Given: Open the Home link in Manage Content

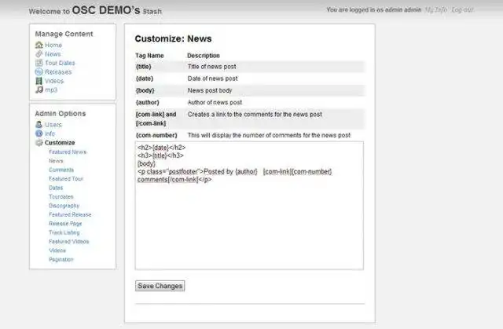Looking at the screenshot, I should [x=53, y=46].
